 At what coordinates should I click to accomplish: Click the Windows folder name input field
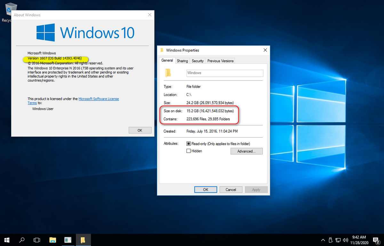point(225,73)
